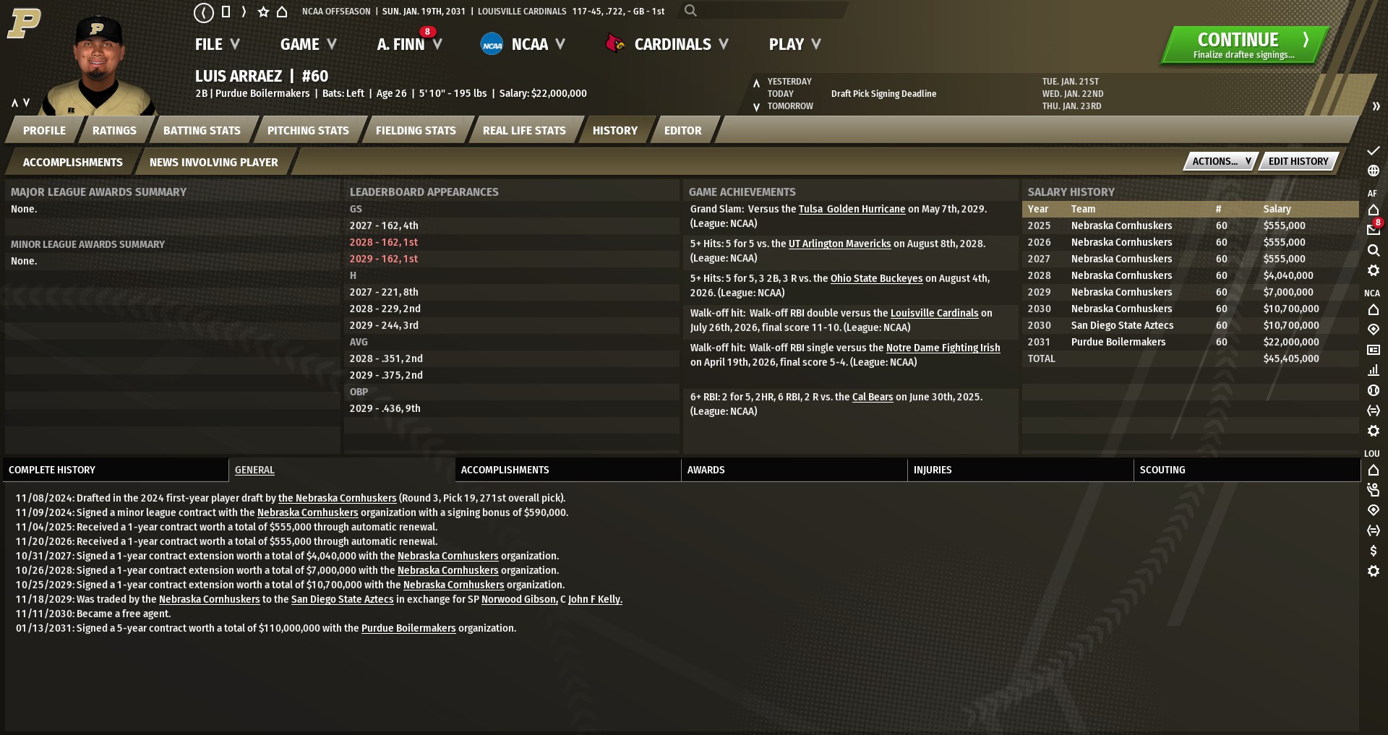Go back with the circled back arrow
Viewport: 1388px width, 735px height.
(x=204, y=12)
